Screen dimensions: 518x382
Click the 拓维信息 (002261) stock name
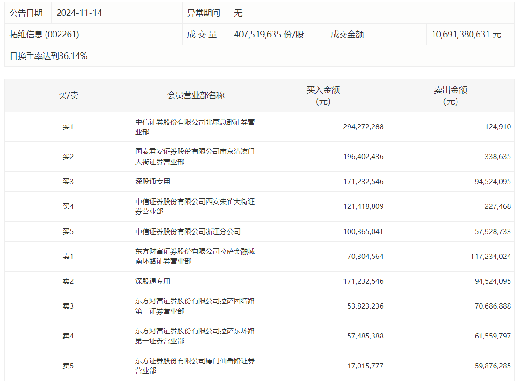[x=44, y=34]
